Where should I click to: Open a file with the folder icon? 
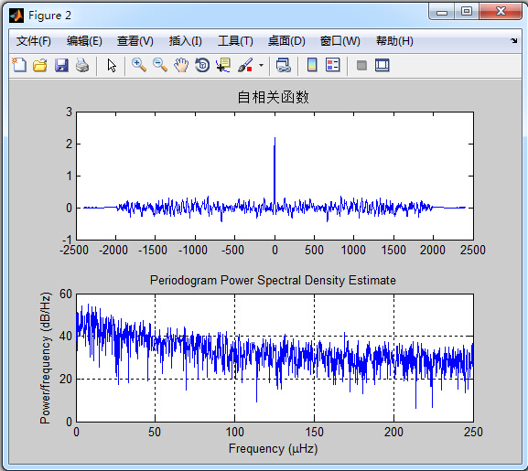pyautogui.click(x=40, y=65)
